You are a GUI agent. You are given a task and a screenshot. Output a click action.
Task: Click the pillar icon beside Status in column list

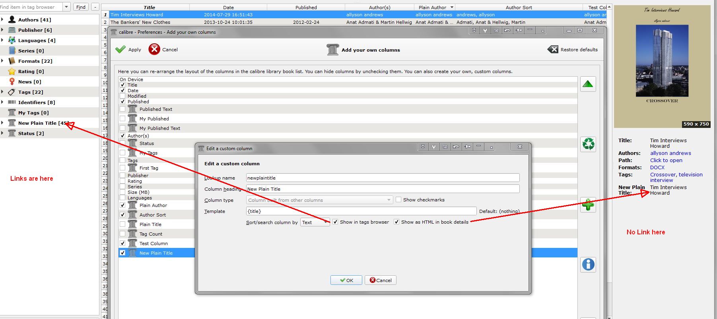coord(132,143)
